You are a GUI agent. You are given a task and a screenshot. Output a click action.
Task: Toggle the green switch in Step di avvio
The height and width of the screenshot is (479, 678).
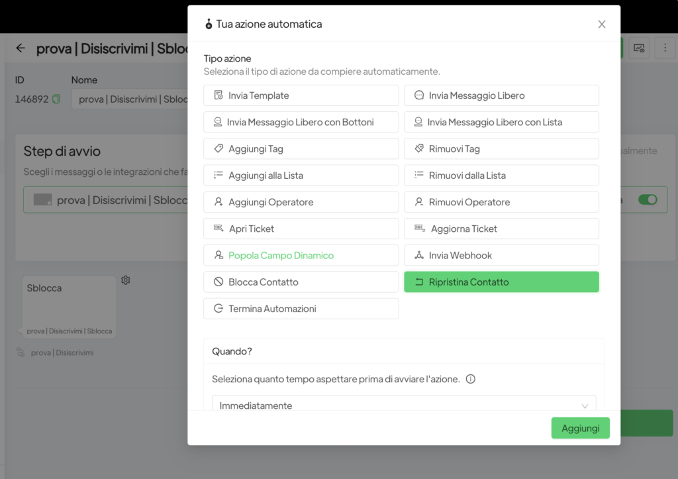[647, 199]
